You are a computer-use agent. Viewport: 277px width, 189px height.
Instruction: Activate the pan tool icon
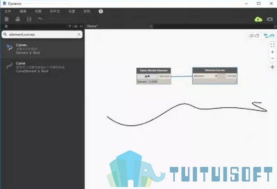(272, 67)
